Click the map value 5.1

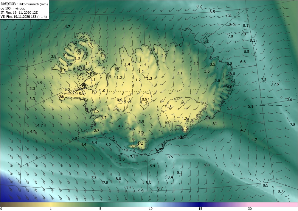[251, 107]
